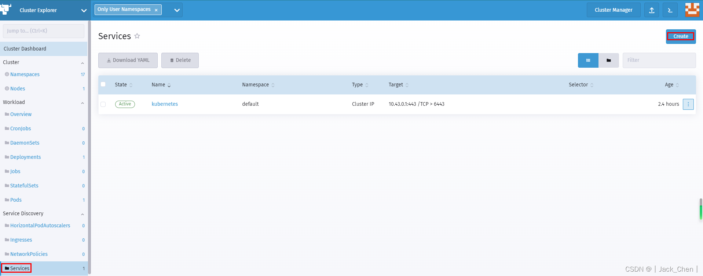Click the default namespace cell
This screenshot has height=276, width=703.
pos(250,104)
